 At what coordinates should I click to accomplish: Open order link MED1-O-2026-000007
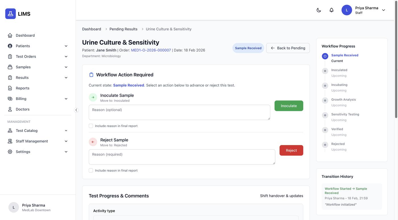151,50
